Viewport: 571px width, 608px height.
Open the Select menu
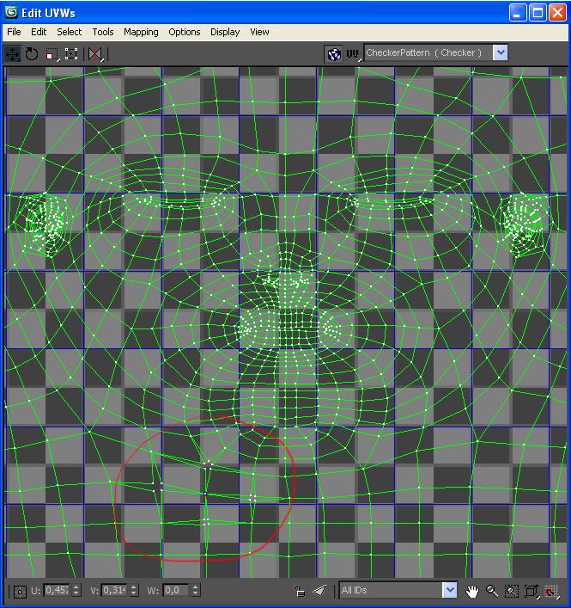70,32
